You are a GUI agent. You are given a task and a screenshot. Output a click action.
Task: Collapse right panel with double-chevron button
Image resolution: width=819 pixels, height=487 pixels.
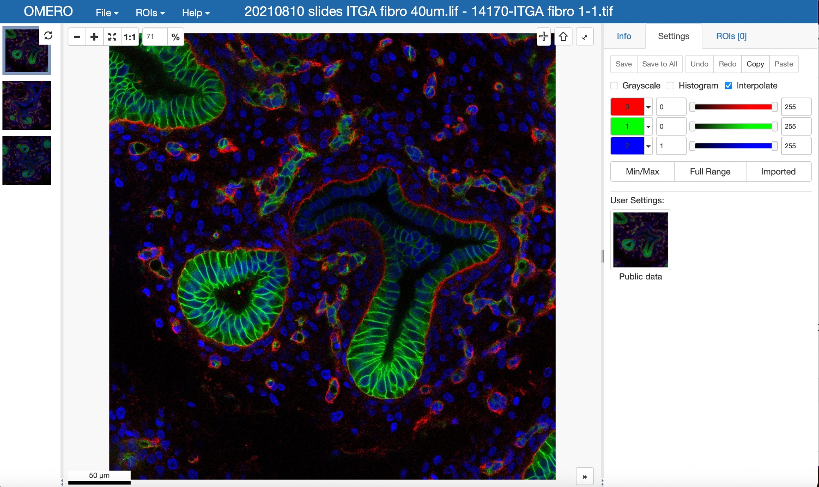point(585,476)
